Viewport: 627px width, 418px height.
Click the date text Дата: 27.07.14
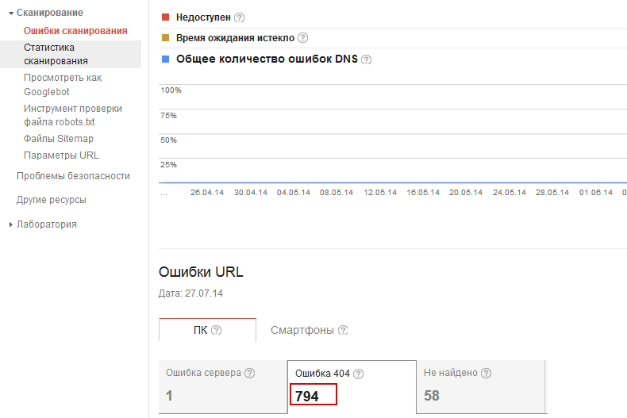point(190,293)
